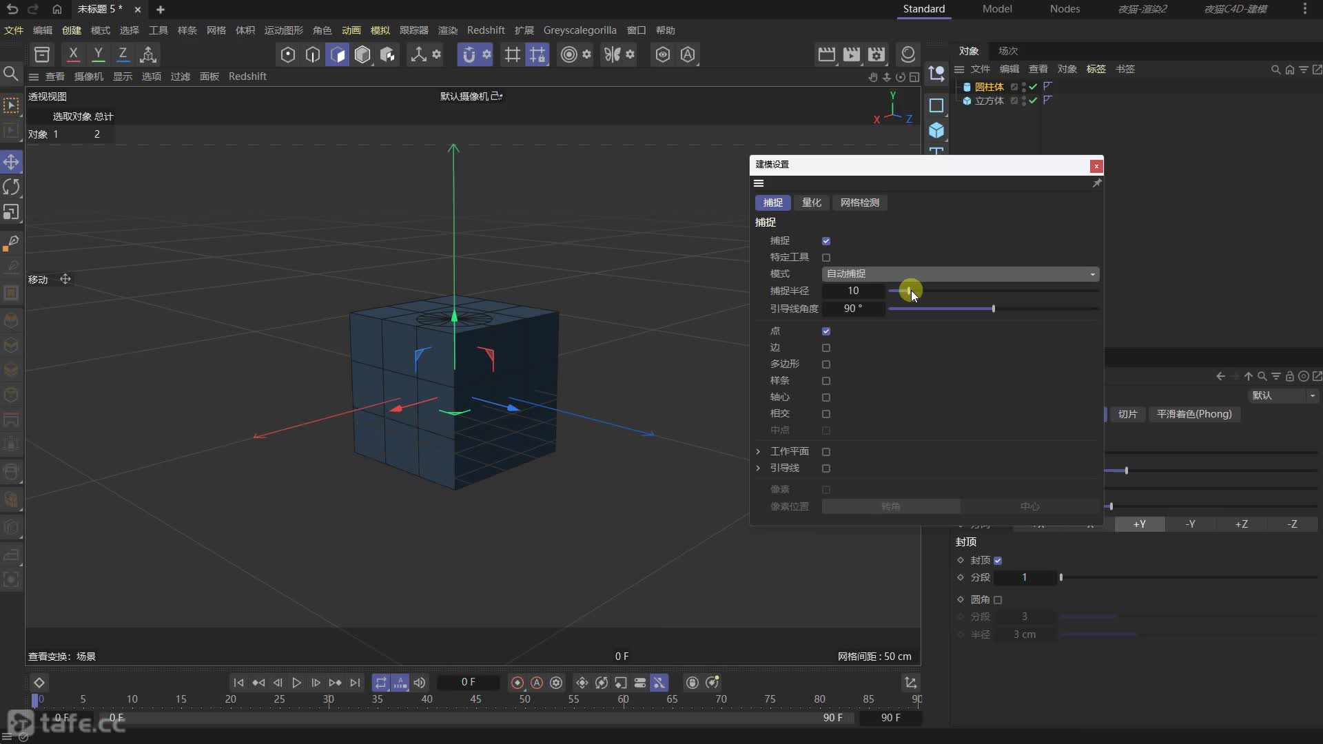Open top-right layout options menu
The image size is (1323, 744).
pos(1304,9)
